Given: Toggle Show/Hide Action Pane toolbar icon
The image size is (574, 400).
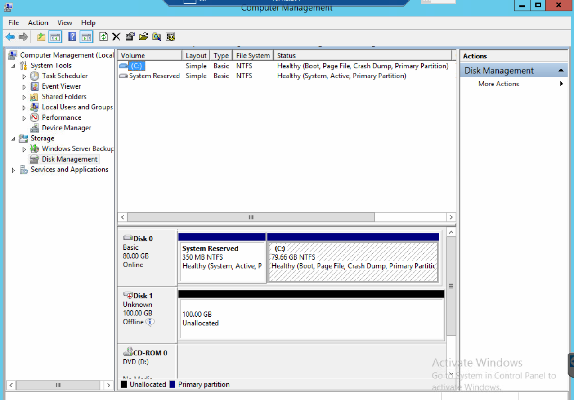Looking at the screenshot, I should (x=86, y=37).
